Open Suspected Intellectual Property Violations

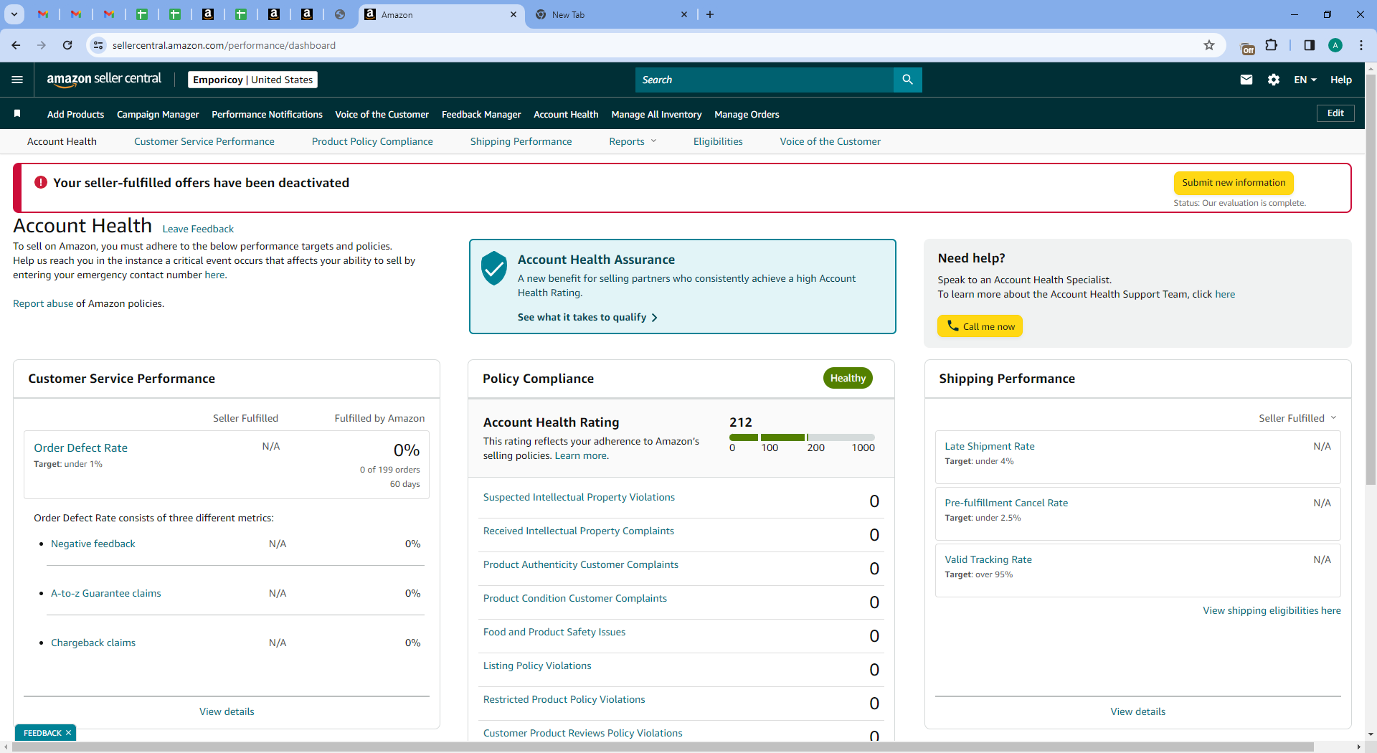point(579,497)
